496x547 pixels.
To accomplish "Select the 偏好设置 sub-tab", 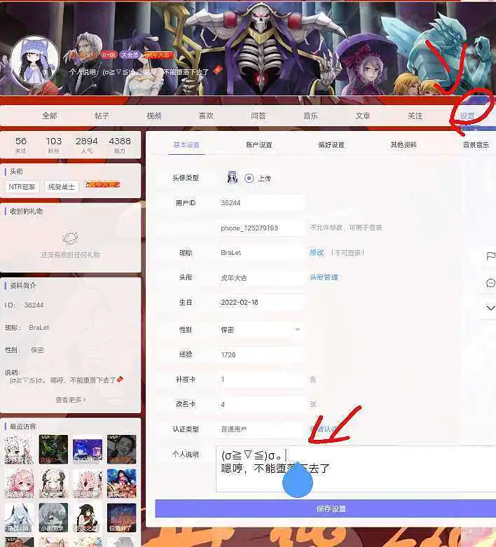I will pyautogui.click(x=331, y=145).
